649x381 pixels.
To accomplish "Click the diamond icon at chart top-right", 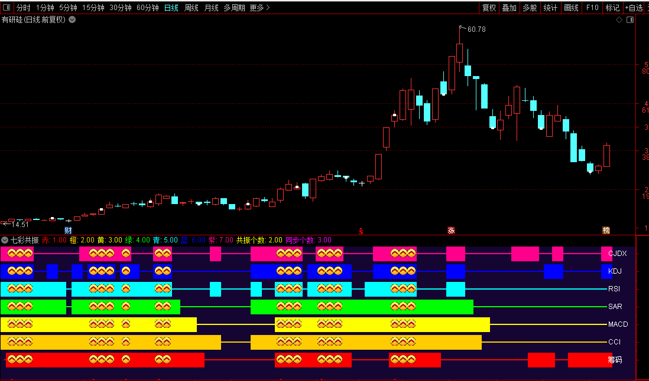I will (619, 19).
